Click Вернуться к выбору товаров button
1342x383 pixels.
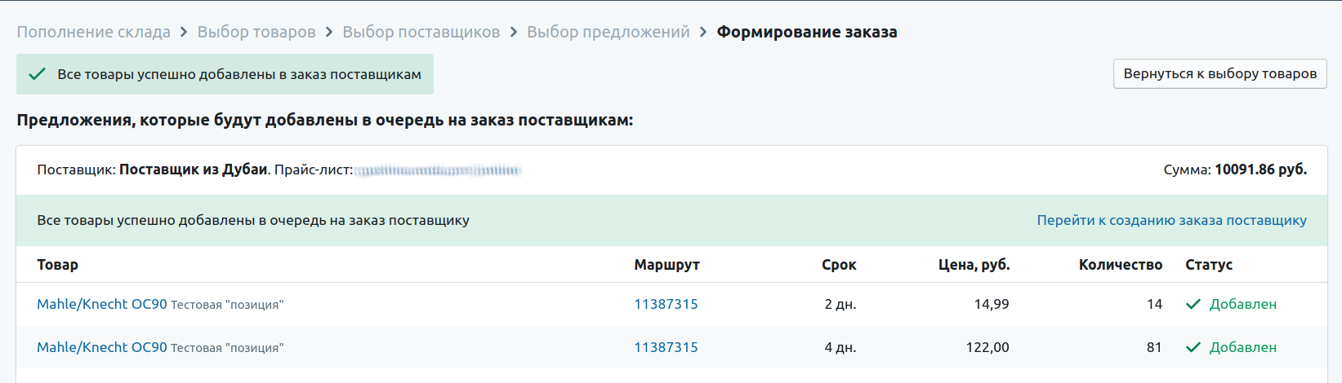pyautogui.click(x=1219, y=73)
